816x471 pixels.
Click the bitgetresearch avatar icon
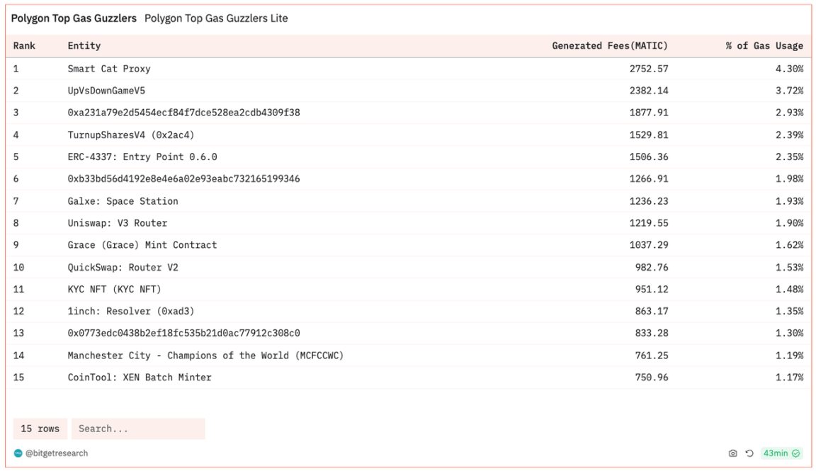pos(18,453)
